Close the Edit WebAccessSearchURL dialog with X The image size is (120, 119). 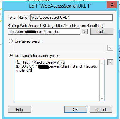coord(112,4)
